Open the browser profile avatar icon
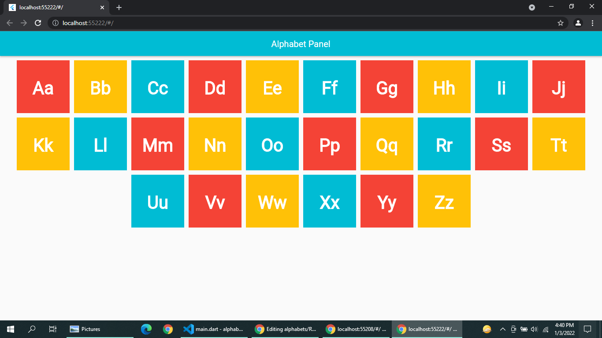The width and height of the screenshot is (602, 338). (578, 23)
